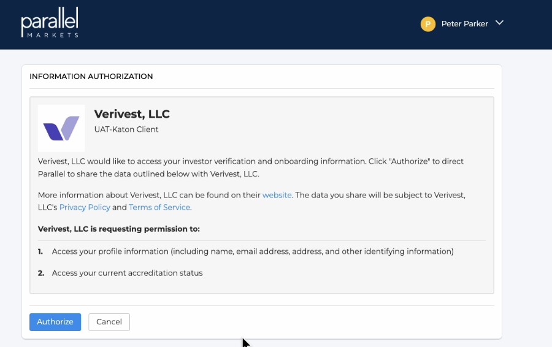
Task: Open the Privacy Policy link
Action: (x=85, y=207)
